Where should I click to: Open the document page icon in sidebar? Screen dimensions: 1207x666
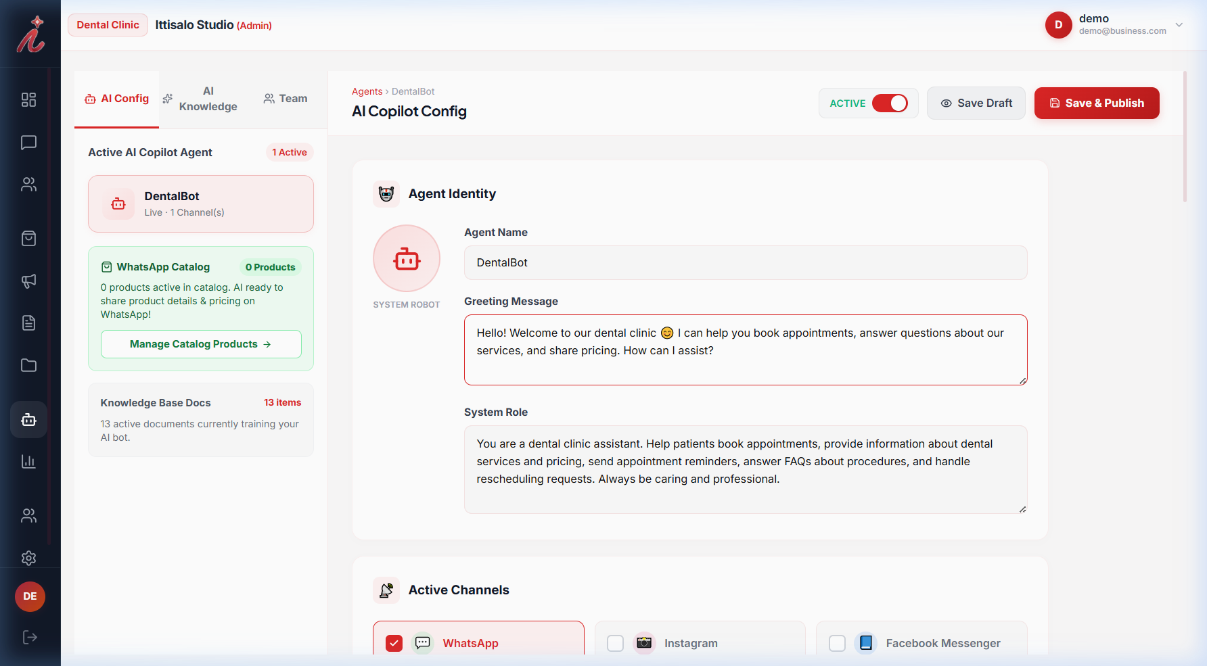tap(28, 323)
